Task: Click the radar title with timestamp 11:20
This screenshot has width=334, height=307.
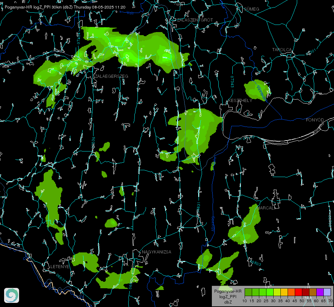Action: click(65, 7)
